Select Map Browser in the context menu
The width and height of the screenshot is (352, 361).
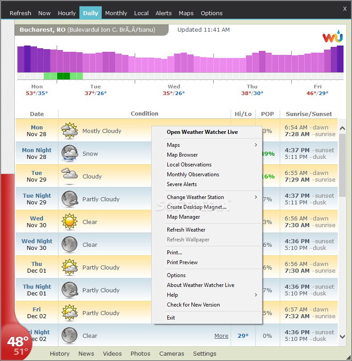point(182,155)
